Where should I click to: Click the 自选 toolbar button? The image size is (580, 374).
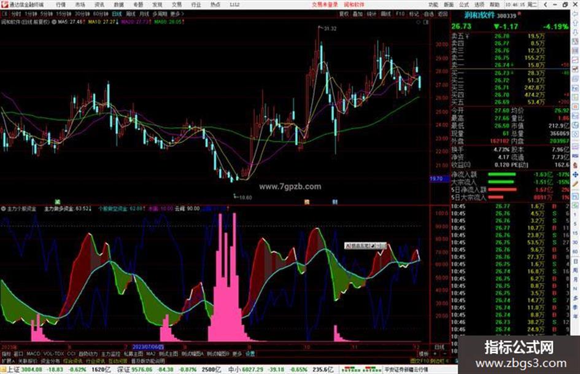click(428, 14)
